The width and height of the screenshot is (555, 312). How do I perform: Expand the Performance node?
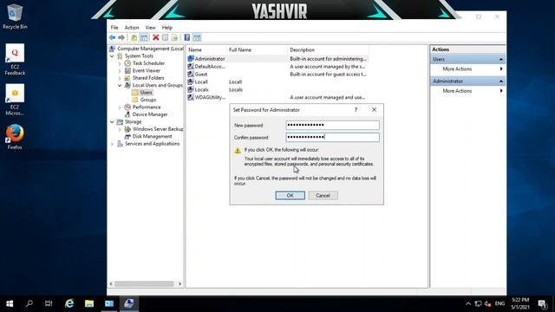tap(120, 107)
